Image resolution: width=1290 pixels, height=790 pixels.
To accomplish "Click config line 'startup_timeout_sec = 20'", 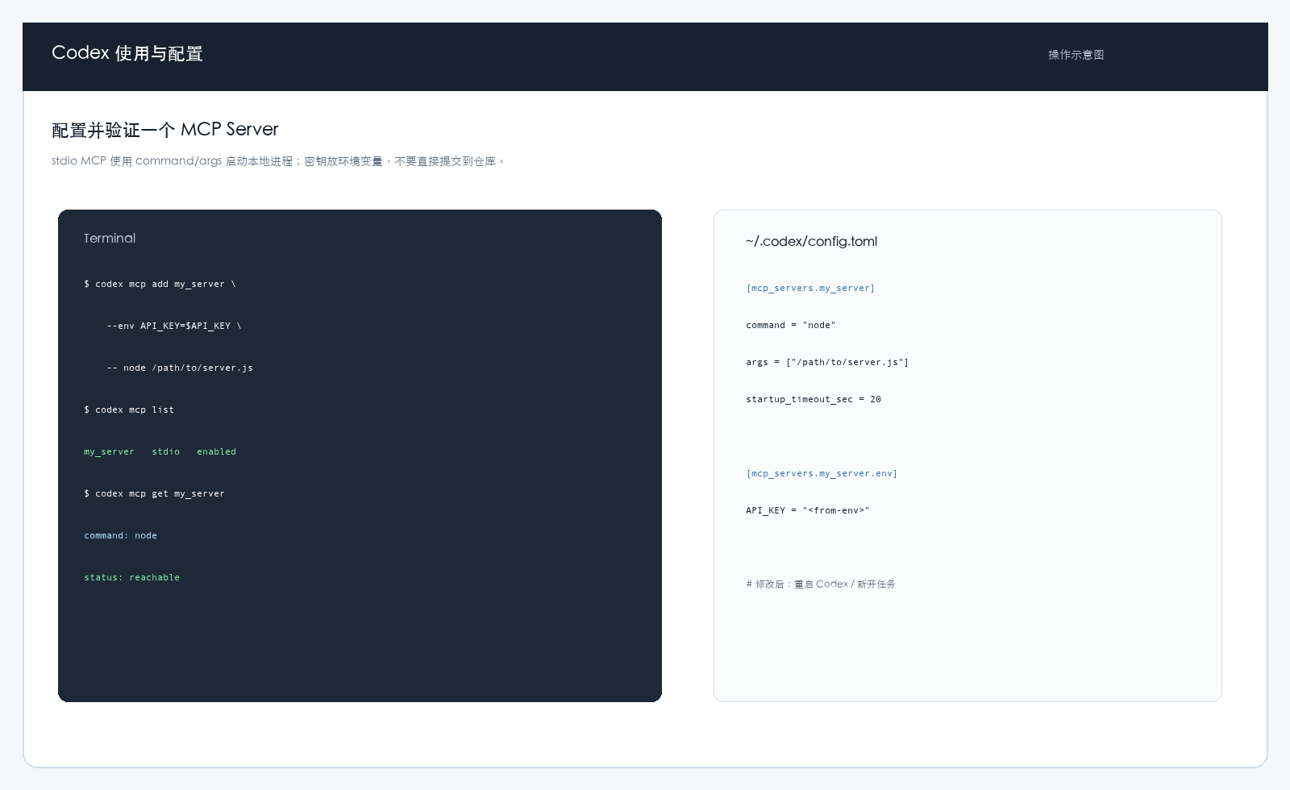I will coord(814,399).
